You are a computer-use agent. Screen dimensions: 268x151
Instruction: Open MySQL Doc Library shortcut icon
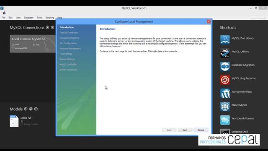click(225, 39)
